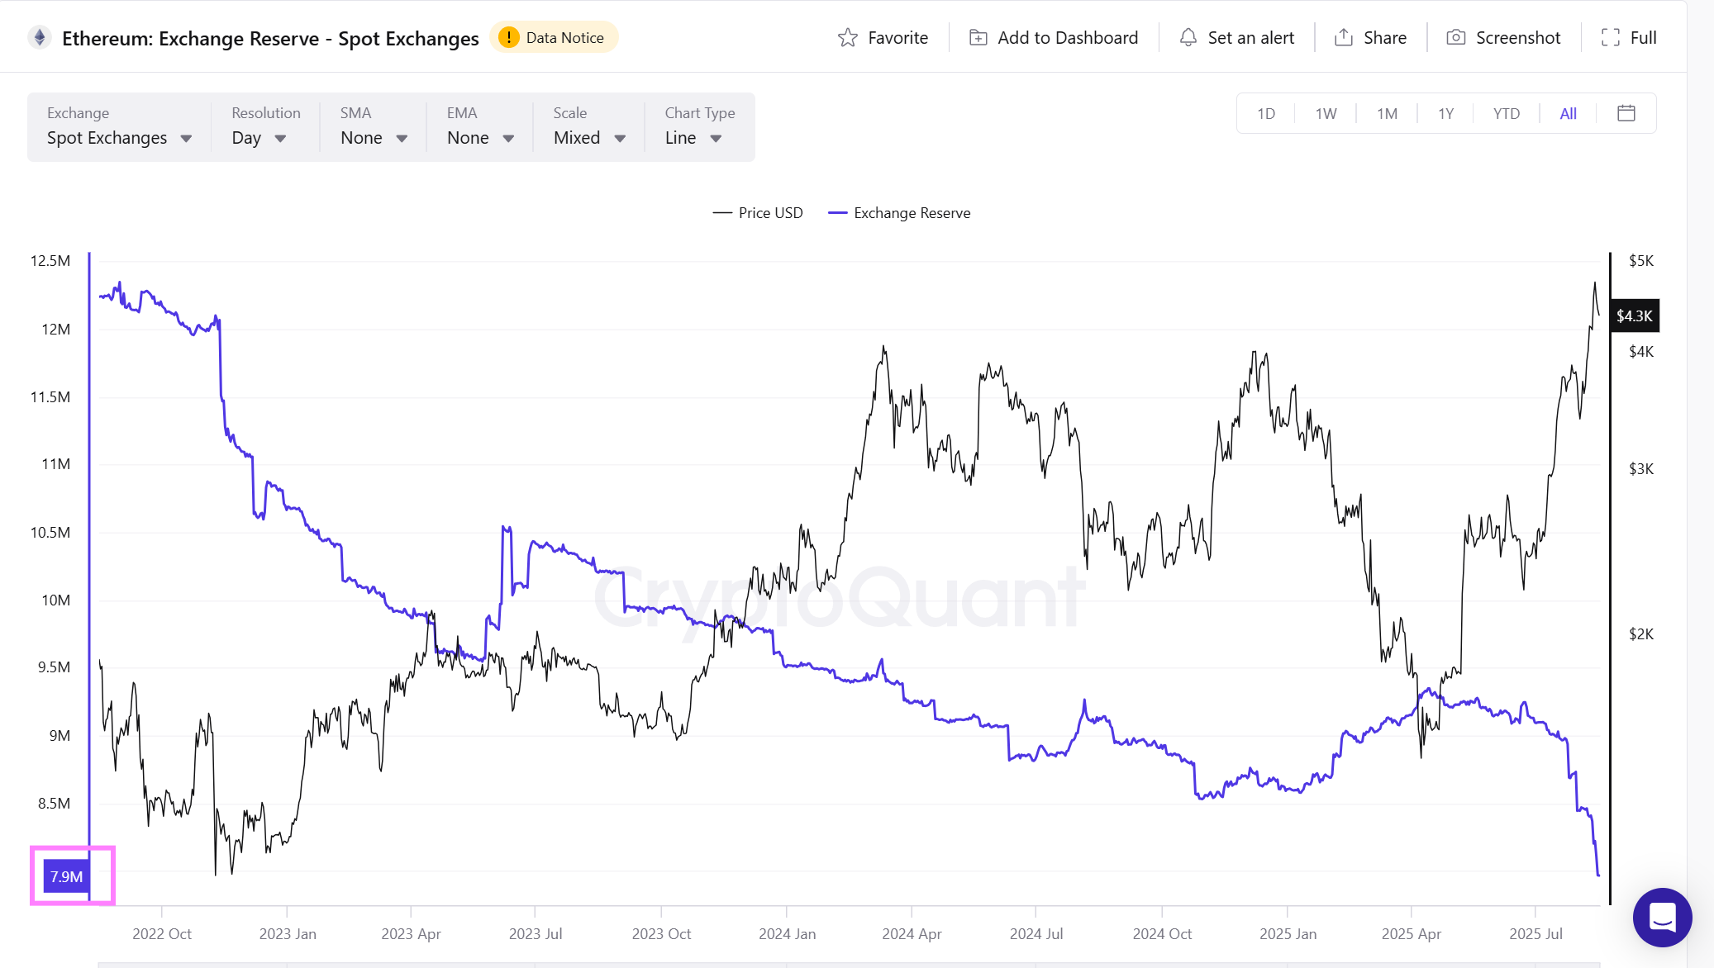Open the calendar date range picker
1714x968 pixels.
click(x=1626, y=113)
